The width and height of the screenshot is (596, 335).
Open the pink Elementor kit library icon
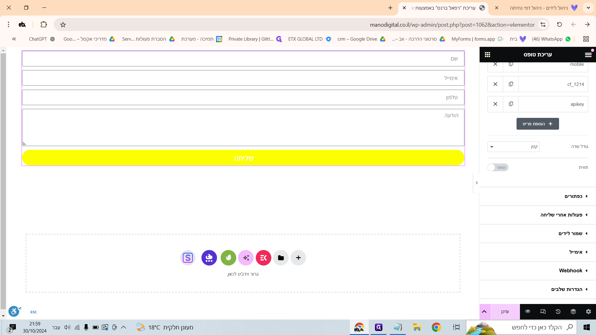(x=264, y=258)
